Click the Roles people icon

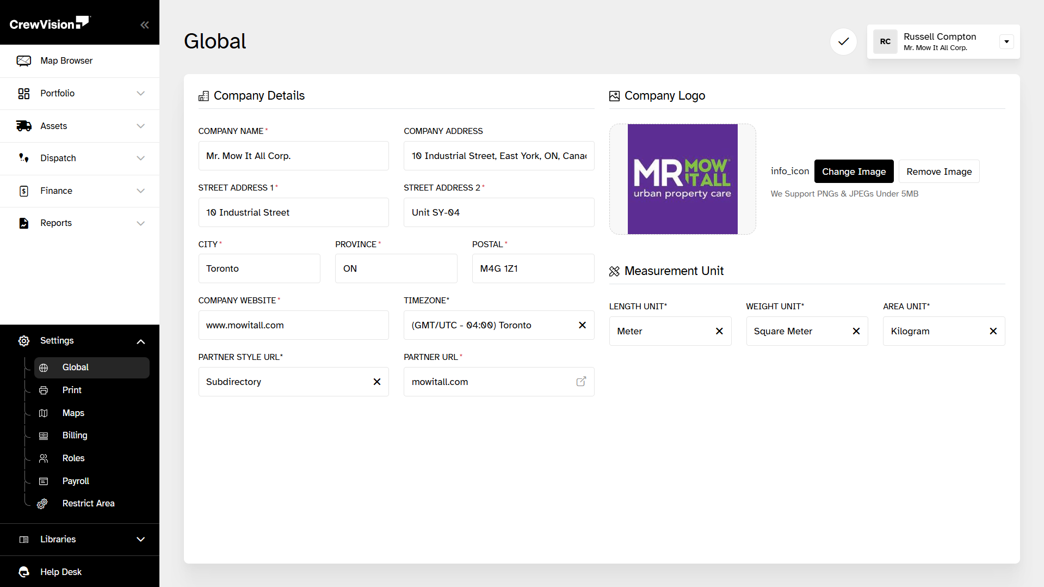tap(44, 458)
